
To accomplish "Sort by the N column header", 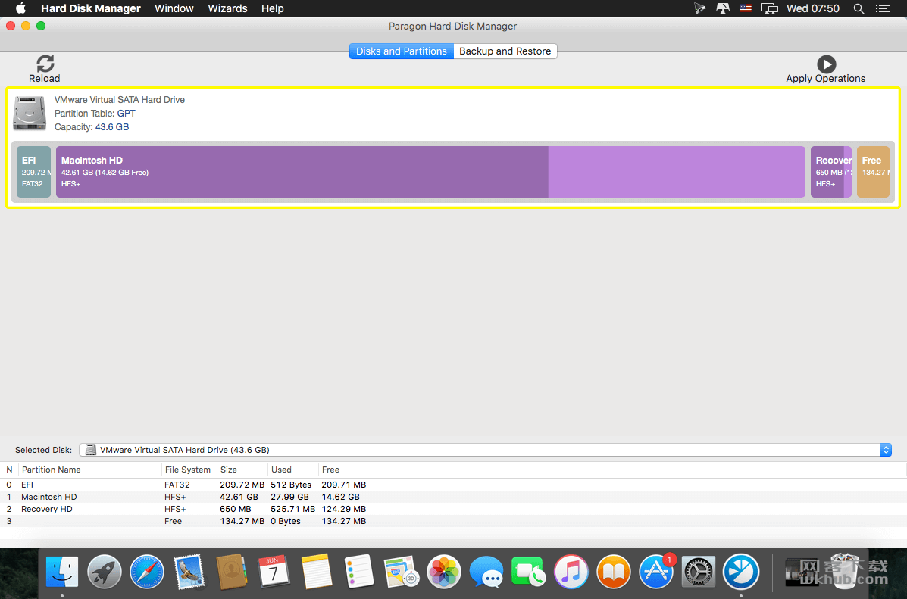I will 9,470.
